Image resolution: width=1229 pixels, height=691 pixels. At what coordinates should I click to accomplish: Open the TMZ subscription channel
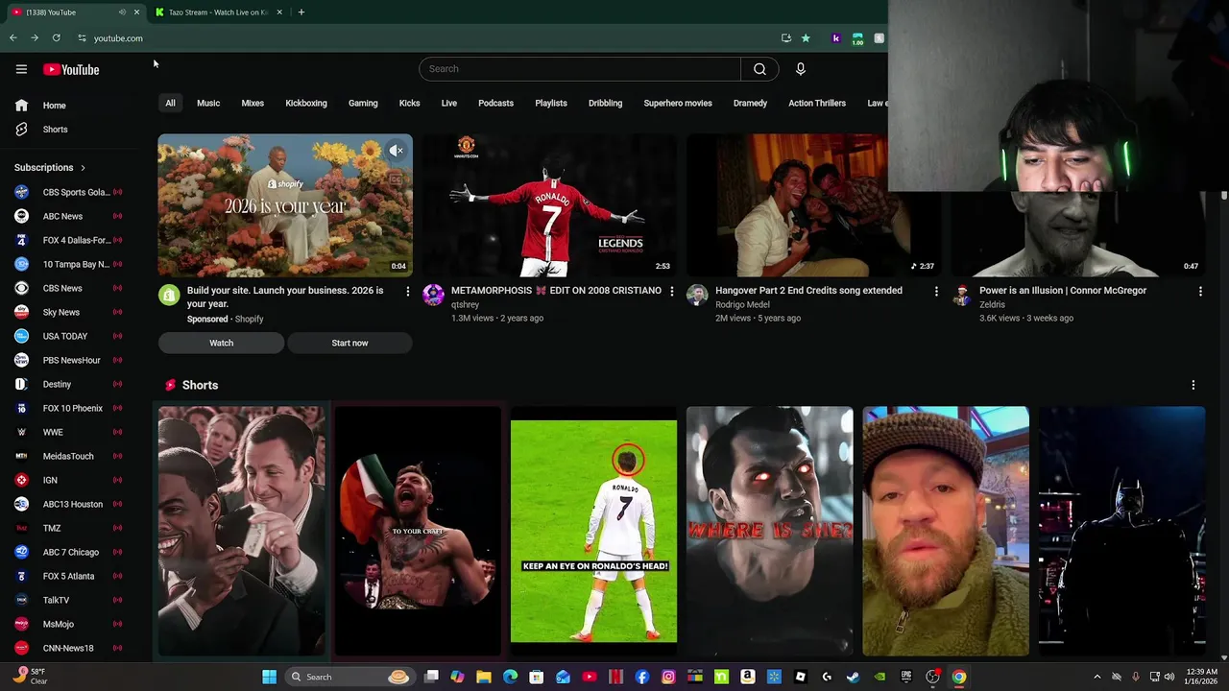pyautogui.click(x=67, y=528)
